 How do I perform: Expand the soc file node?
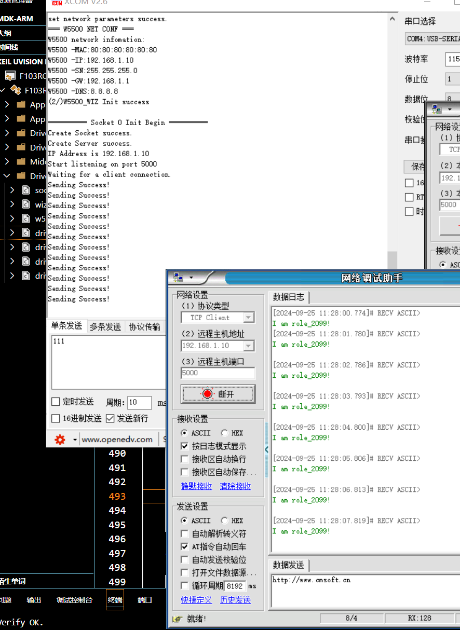click(12, 190)
